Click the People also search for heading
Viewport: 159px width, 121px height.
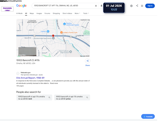click(29, 92)
